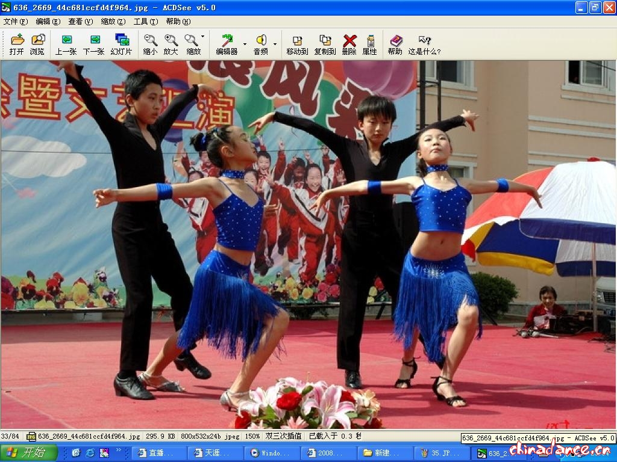Start the 幻灯片 slideshow
The width and height of the screenshot is (617, 462).
pyautogui.click(x=121, y=45)
